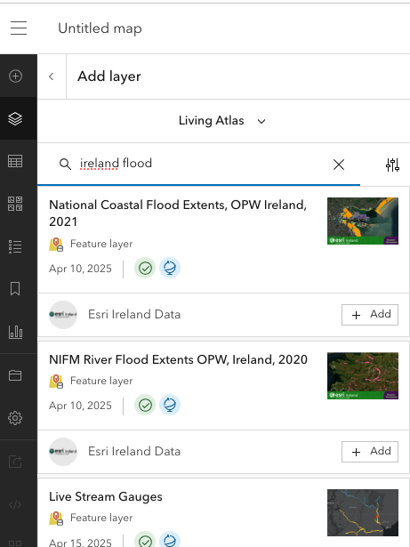The height and width of the screenshot is (547, 410).
Task: Click the Add layer panel heading
Action: [109, 76]
